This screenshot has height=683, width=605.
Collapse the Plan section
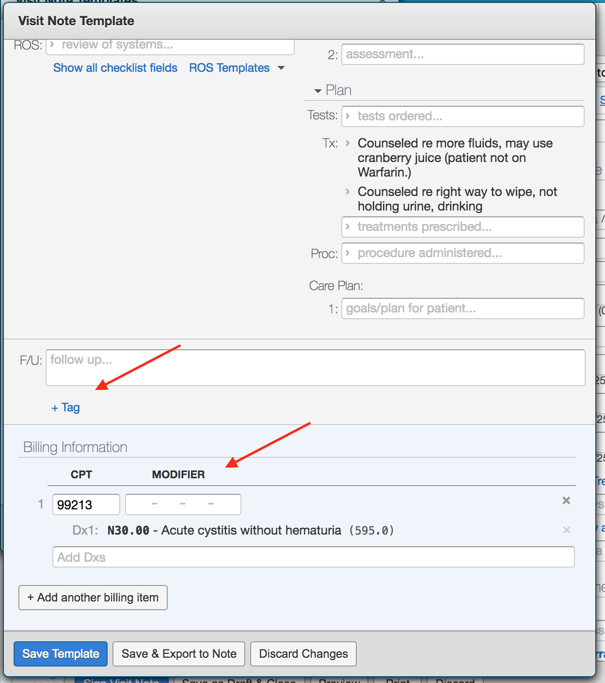click(318, 90)
